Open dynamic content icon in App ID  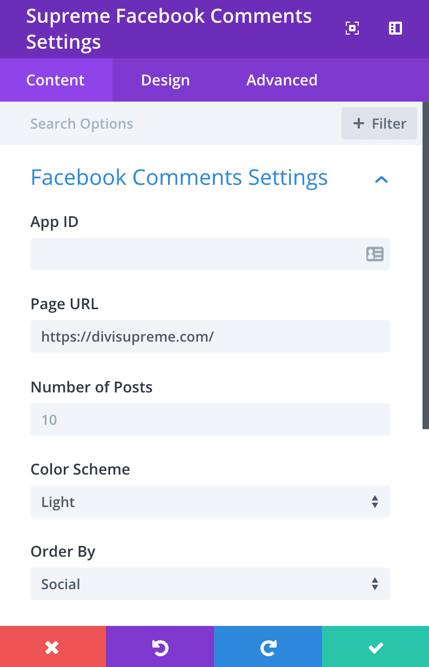[x=374, y=254]
